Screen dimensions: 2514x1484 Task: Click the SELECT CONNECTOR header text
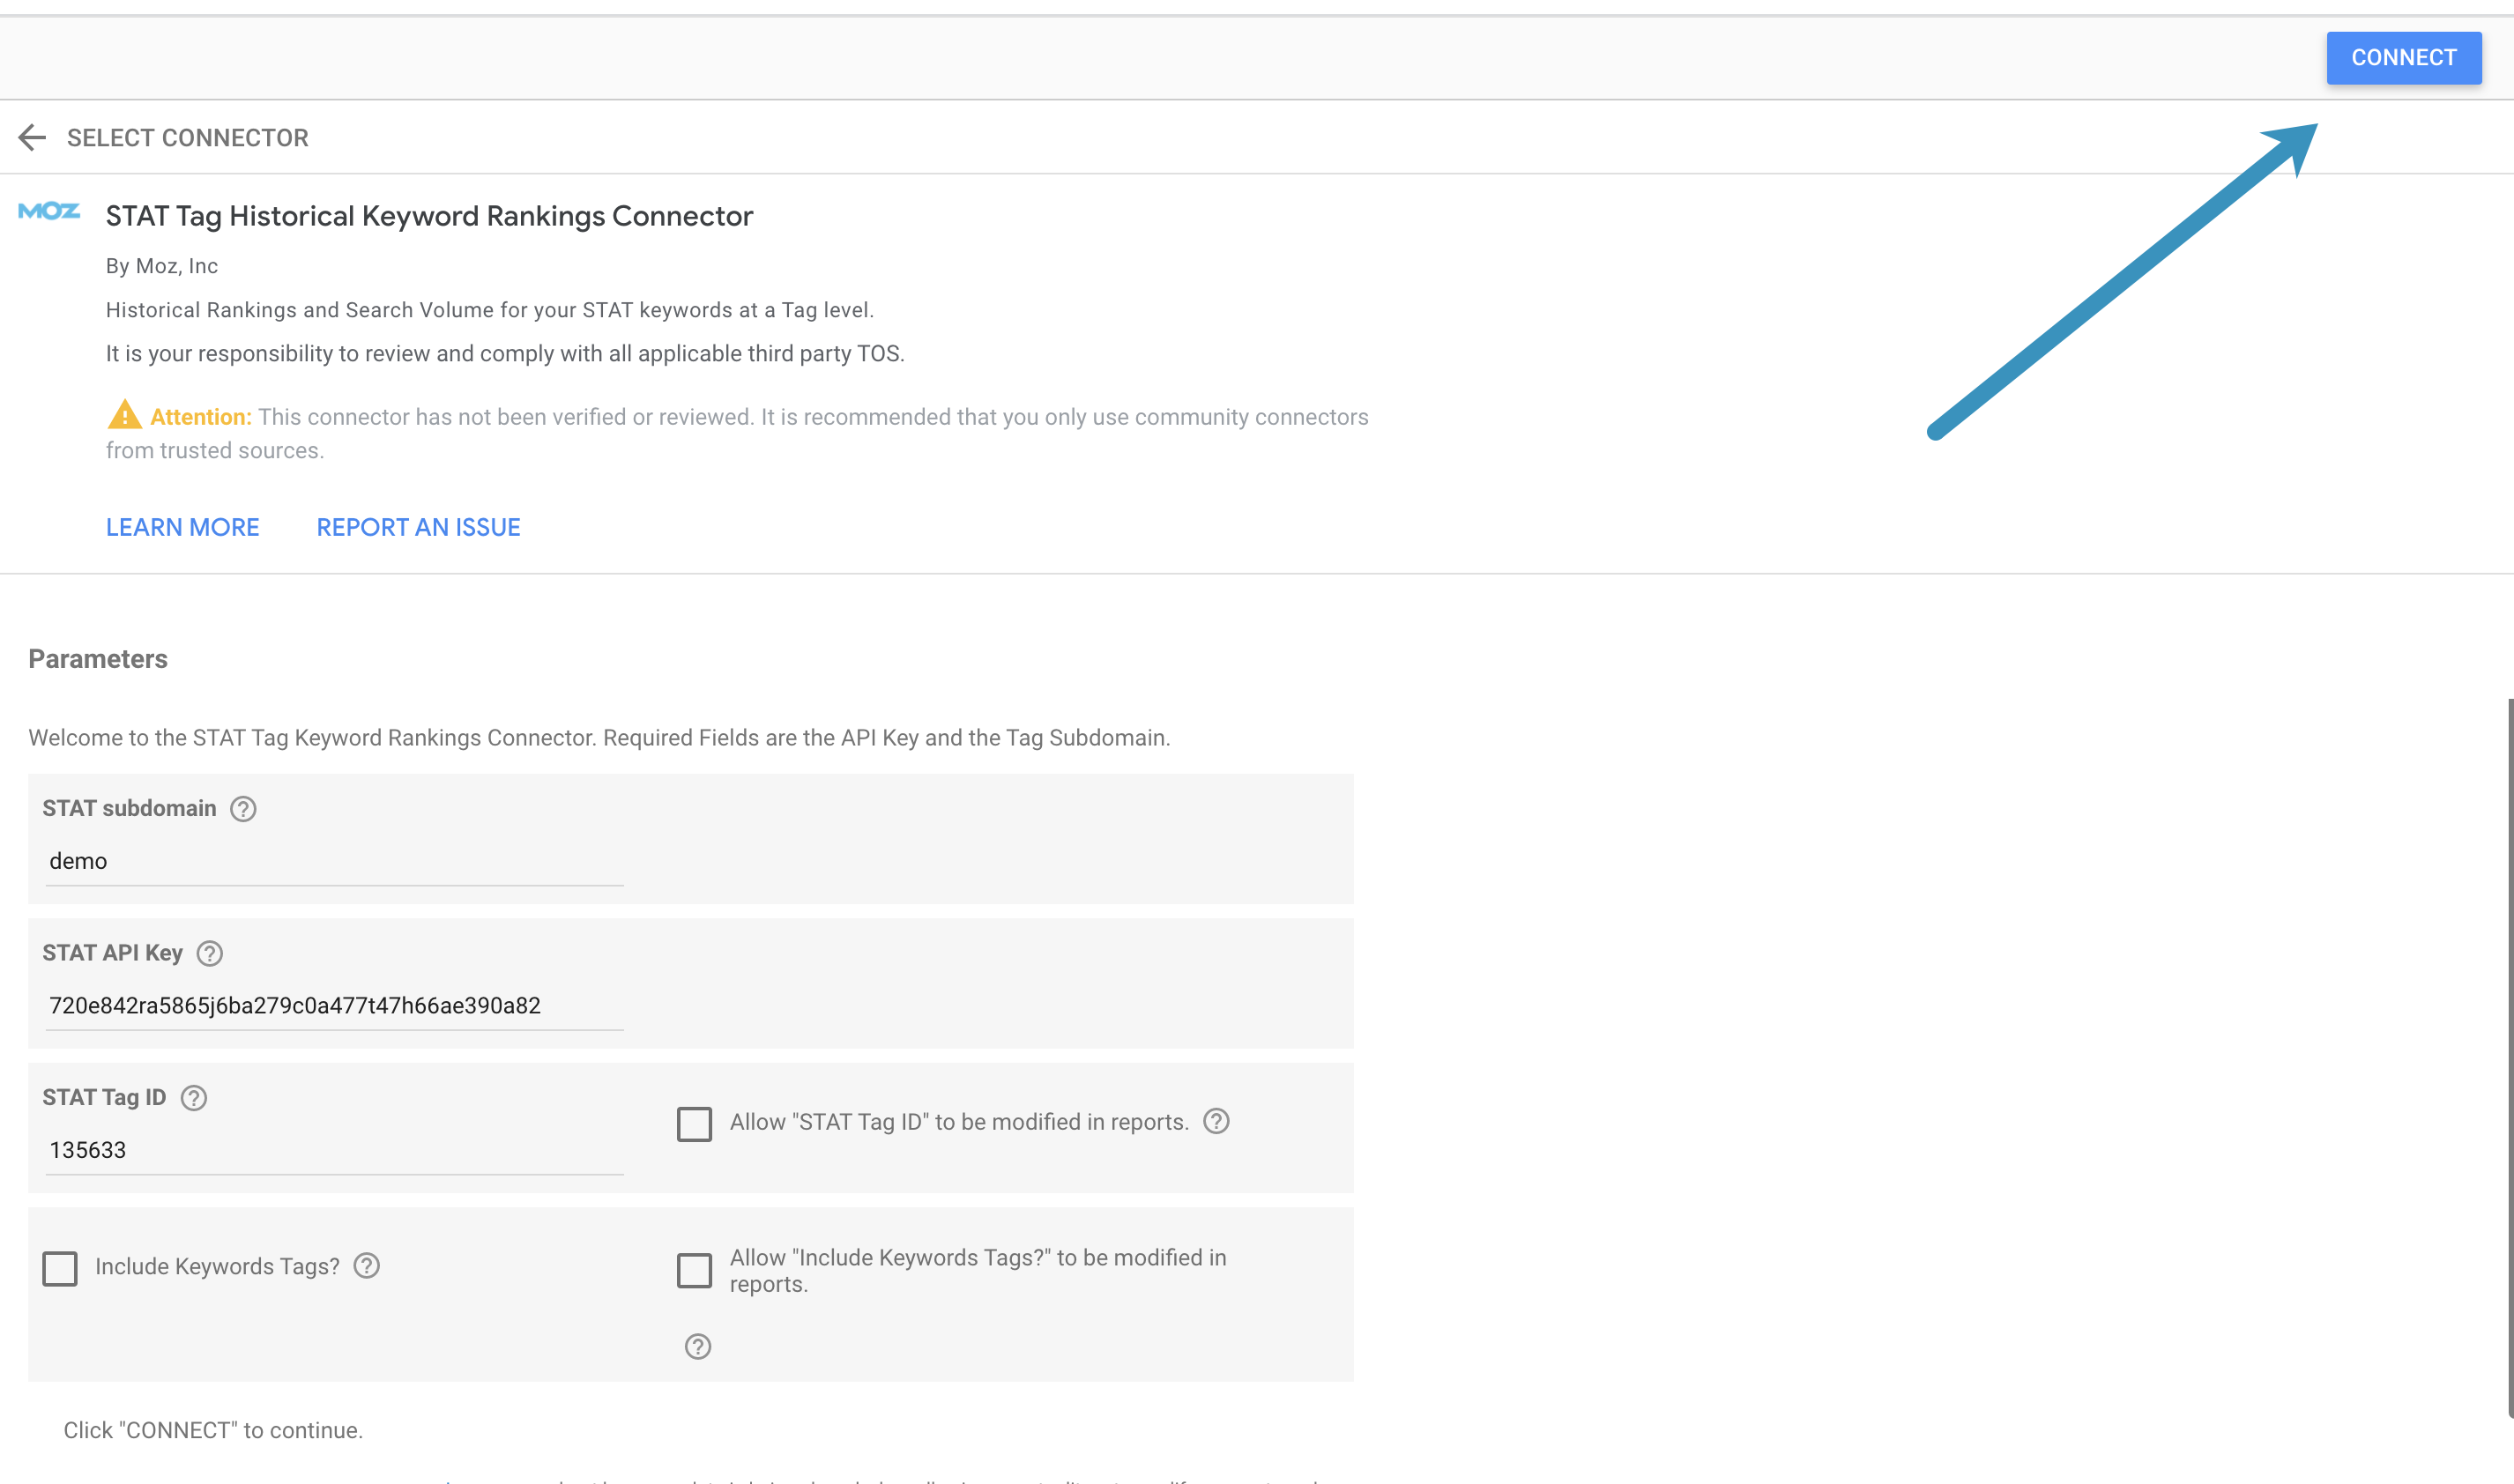click(x=188, y=138)
